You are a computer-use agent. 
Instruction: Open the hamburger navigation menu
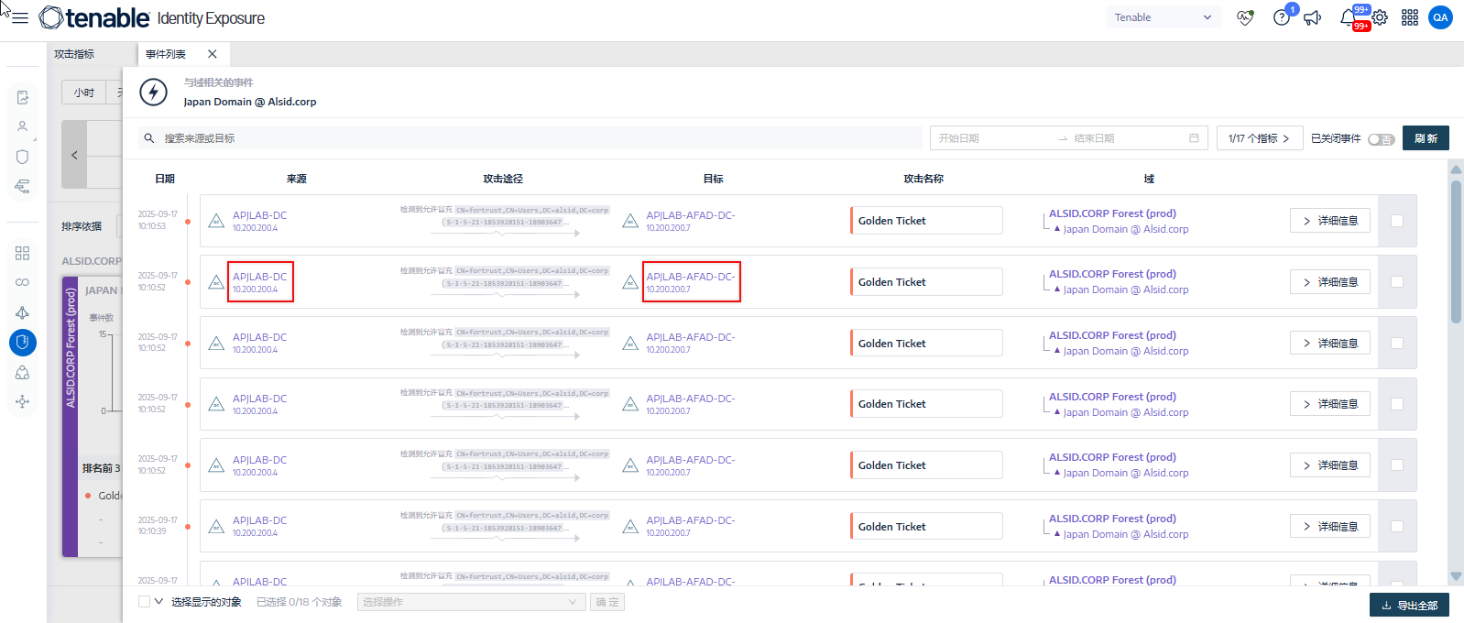pyautogui.click(x=20, y=17)
